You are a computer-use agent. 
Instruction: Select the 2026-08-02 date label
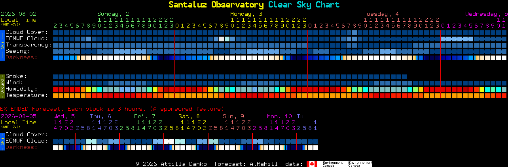19,14
